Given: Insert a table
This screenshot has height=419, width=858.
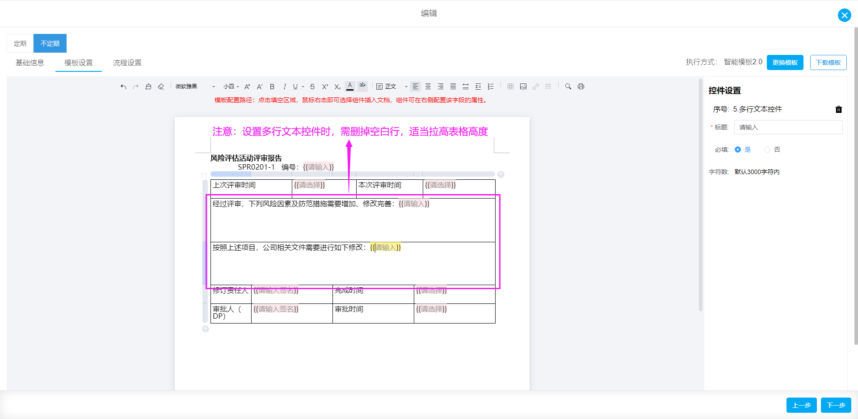Looking at the screenshot, I should click(x=511, y=87).
